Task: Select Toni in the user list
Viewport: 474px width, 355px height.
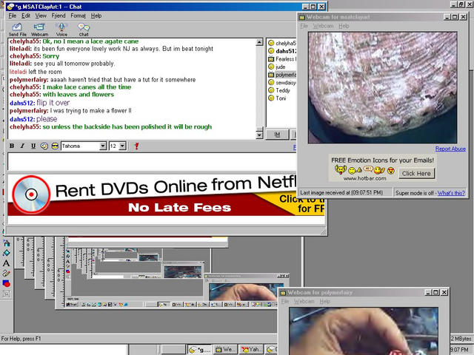Action: click(x=277, y=98)
